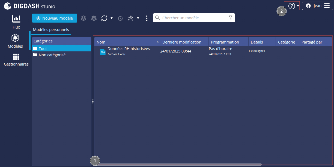Click the filter funnel icon in search box
334x167 pixels.
[x=231, y=18]
